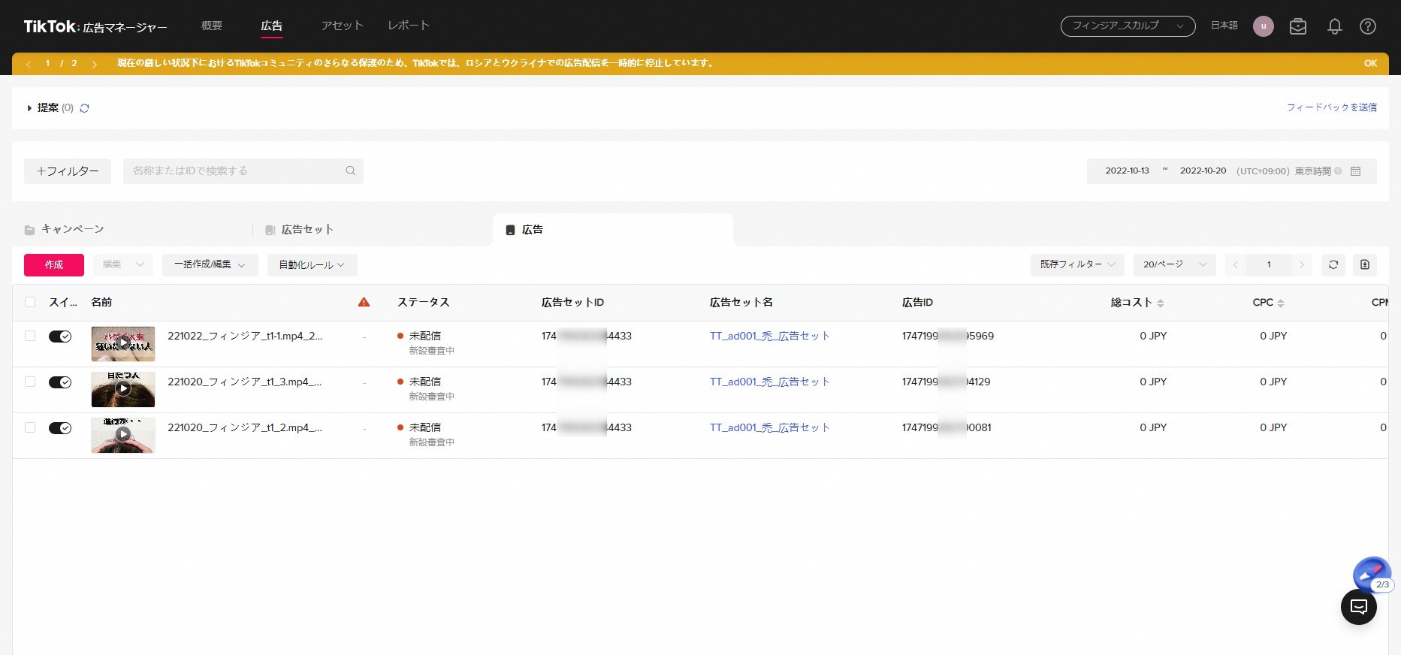Select the checkbox for 221020_フィンジア_t1_3 ad
1401x655 pixels.
tap(30, 382)
